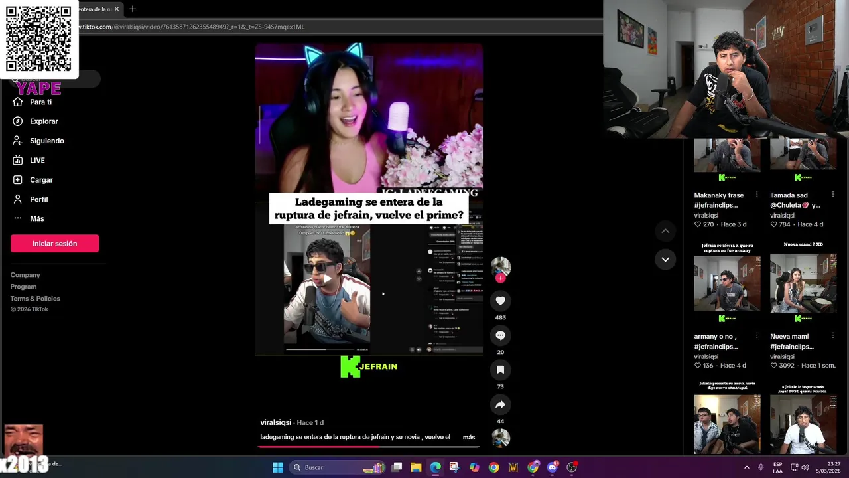Share the video with the arrow icon

coord(500,404)
